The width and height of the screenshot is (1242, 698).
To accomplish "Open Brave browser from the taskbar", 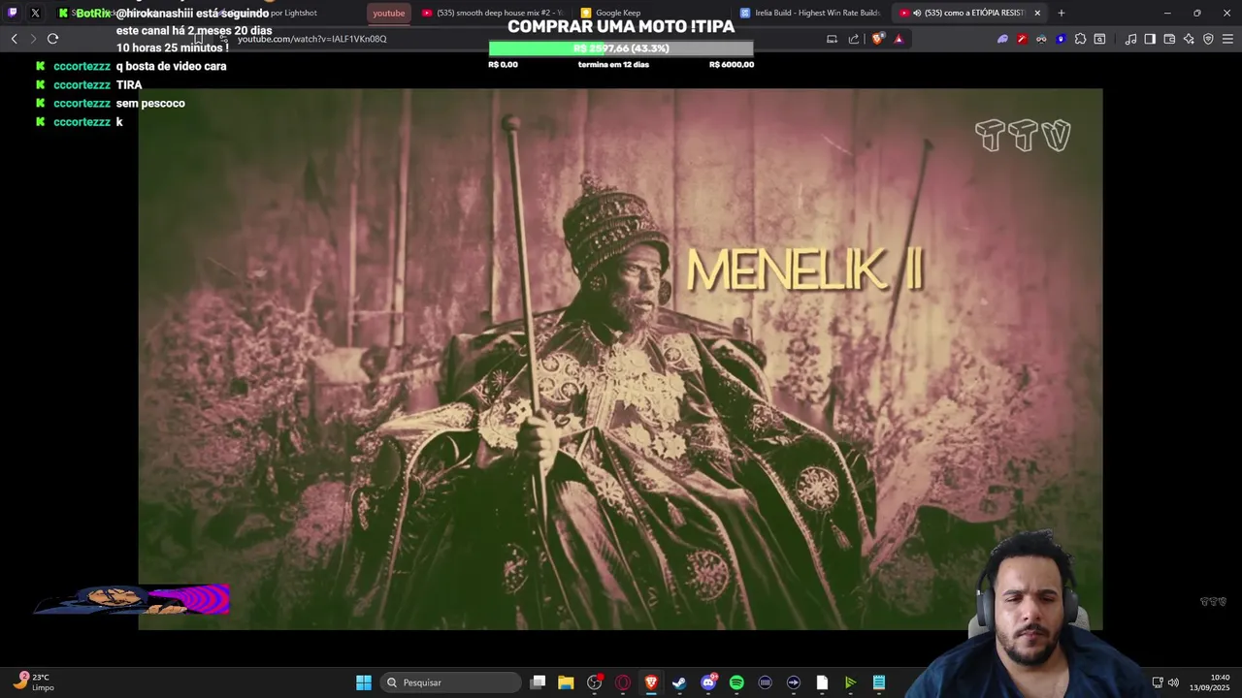I will click(651, 682).
